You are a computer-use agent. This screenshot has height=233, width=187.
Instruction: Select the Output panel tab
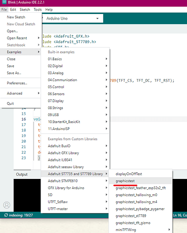[22, 174]
